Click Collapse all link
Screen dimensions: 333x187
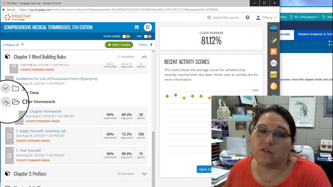pyautogui.click(x=11, y=45)
